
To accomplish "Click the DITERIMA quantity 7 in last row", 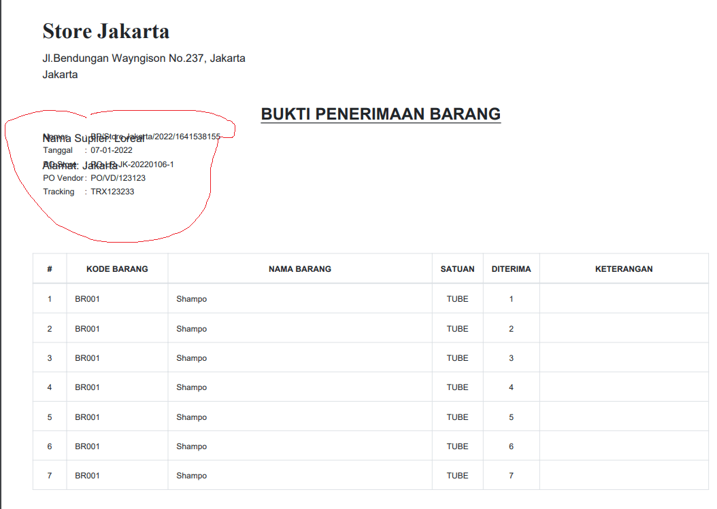I will tap(511, 475).
